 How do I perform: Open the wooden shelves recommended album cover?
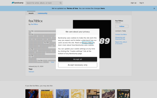[93, 94]
